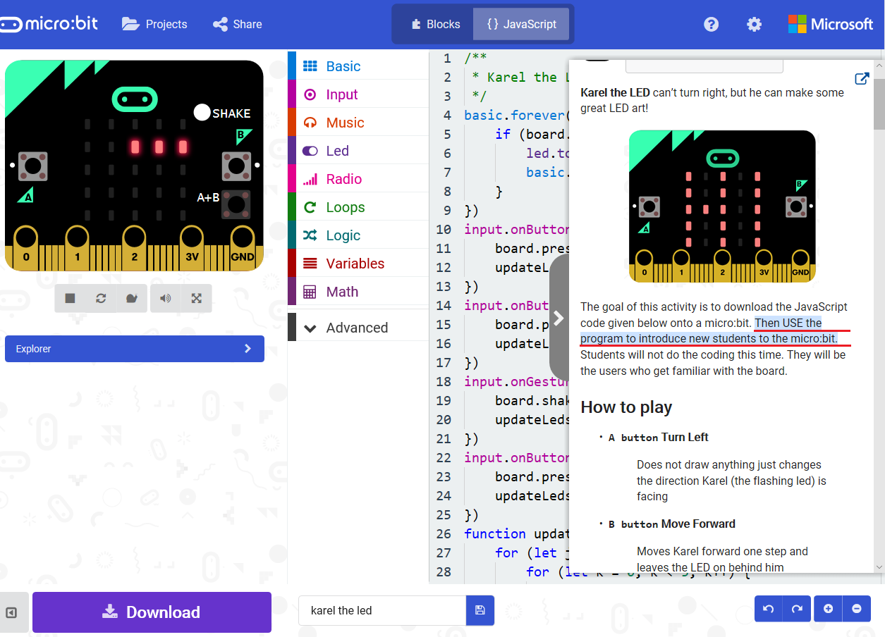
Task: Open the Explorer panel
Action: [x=134, y=349]
